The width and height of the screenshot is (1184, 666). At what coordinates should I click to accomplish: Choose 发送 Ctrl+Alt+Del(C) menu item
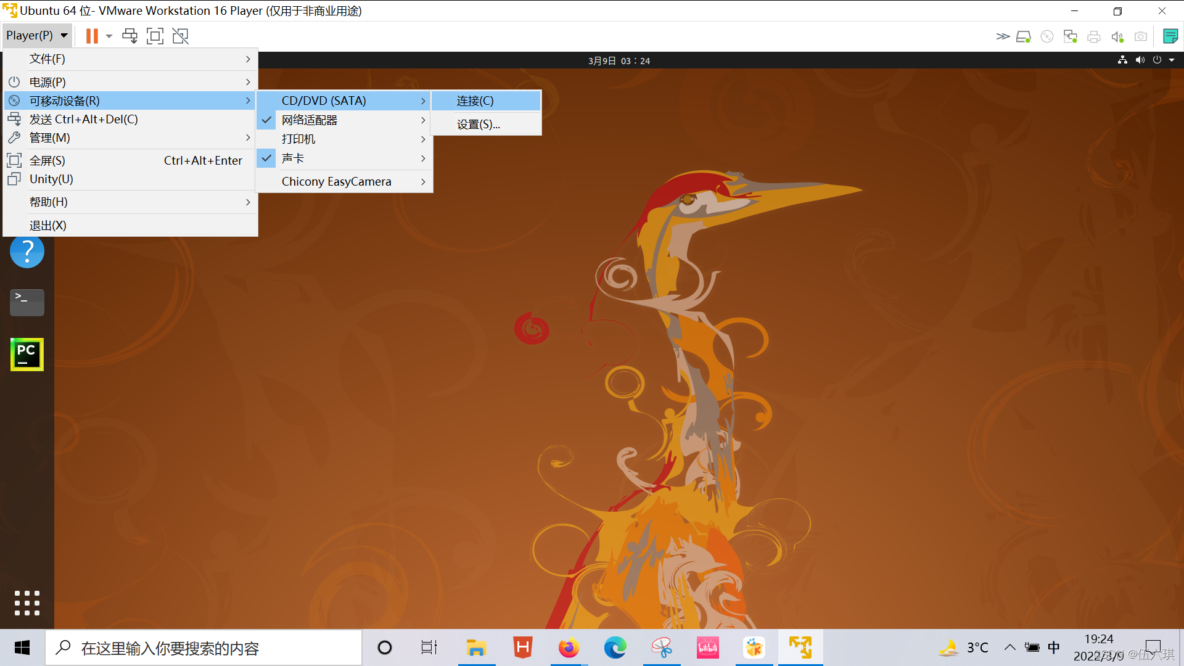coord(130,119)
